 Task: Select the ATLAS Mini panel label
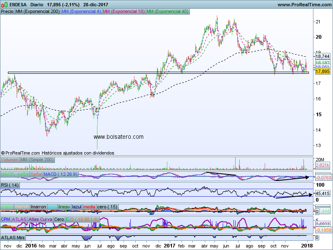[14, 237]
